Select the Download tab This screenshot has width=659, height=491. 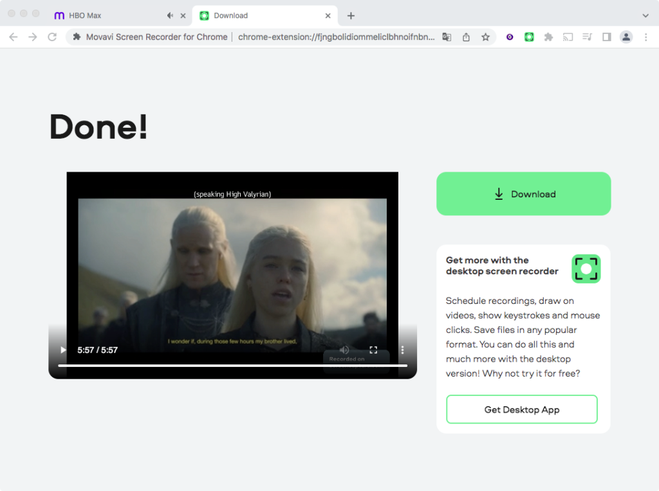point(265,15)
